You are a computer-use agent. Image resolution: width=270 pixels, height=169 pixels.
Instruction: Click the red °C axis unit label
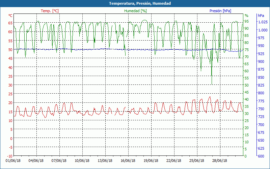(x=10, y=16)
